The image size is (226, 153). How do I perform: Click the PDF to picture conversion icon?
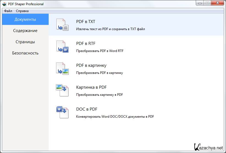coord(62,68)
